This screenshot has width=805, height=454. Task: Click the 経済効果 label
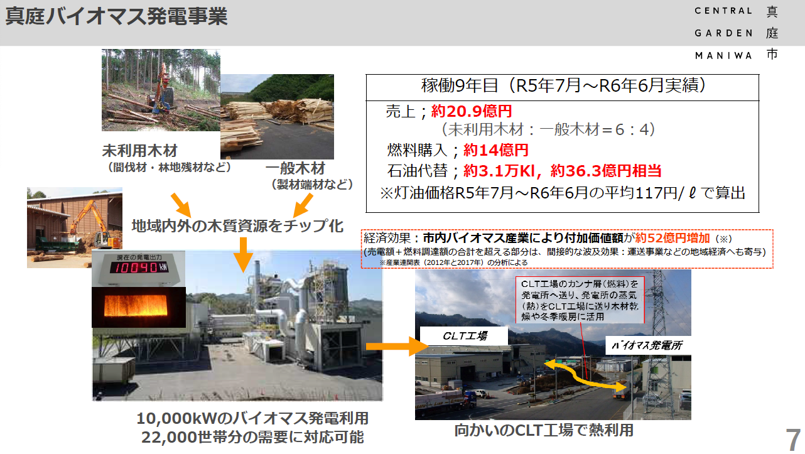coord(388,239)
